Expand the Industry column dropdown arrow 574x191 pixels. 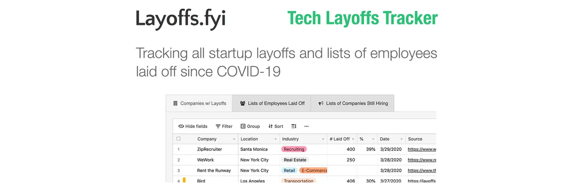pos(323,139)
